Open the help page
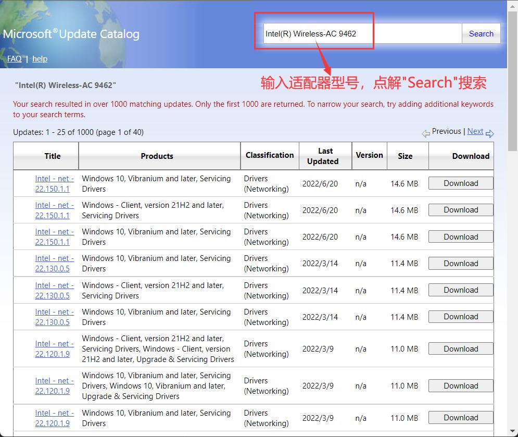Screen dimensions: 518x437 40,59
